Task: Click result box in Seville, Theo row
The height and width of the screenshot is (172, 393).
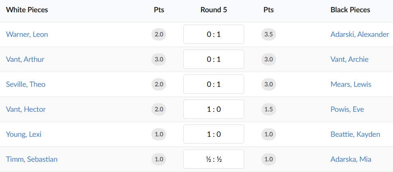Action: (x=213, y=84)
